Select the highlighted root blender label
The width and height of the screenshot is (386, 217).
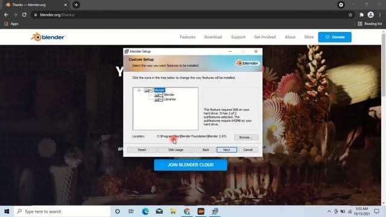coord(159,90)
